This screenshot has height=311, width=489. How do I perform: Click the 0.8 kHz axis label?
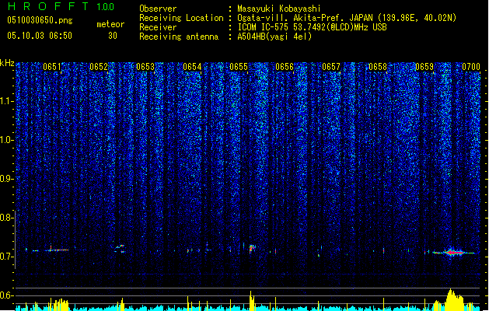tap(7, 218)
